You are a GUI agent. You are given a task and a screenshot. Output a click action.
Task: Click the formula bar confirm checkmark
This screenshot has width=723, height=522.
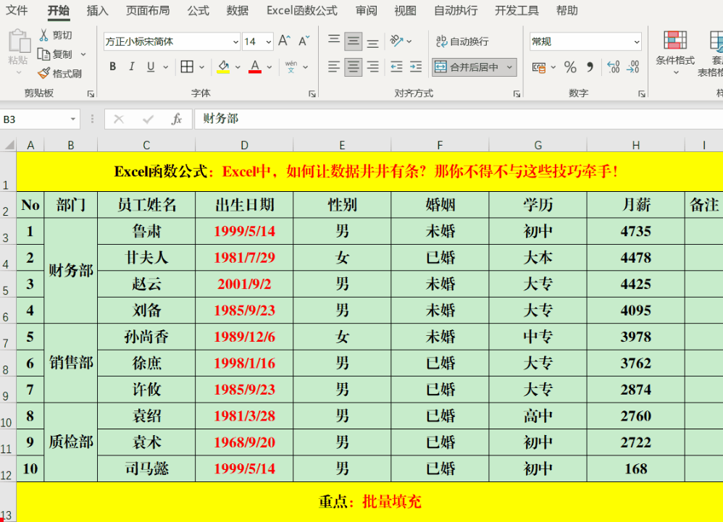pyautogui.click(x=148, y=119)
